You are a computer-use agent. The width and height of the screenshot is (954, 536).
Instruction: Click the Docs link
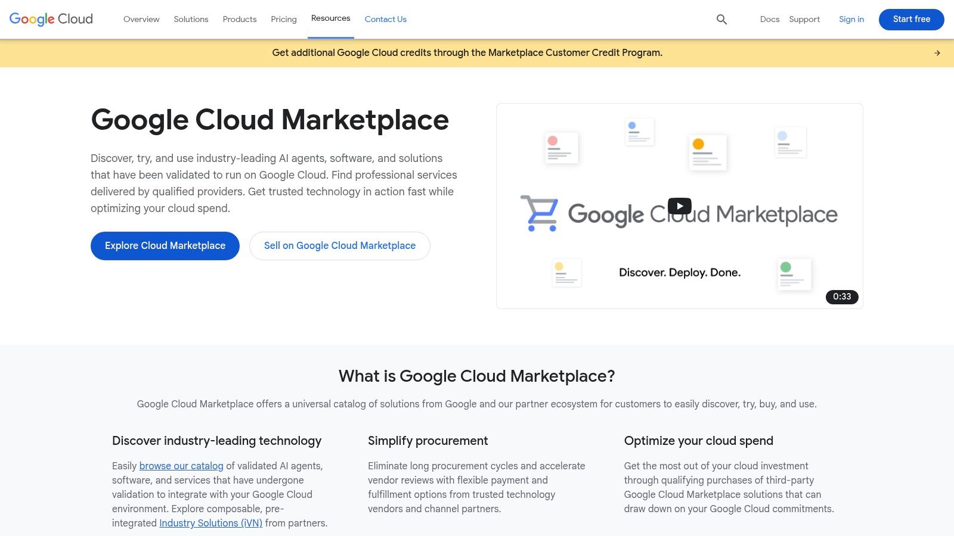pos(770,19)
